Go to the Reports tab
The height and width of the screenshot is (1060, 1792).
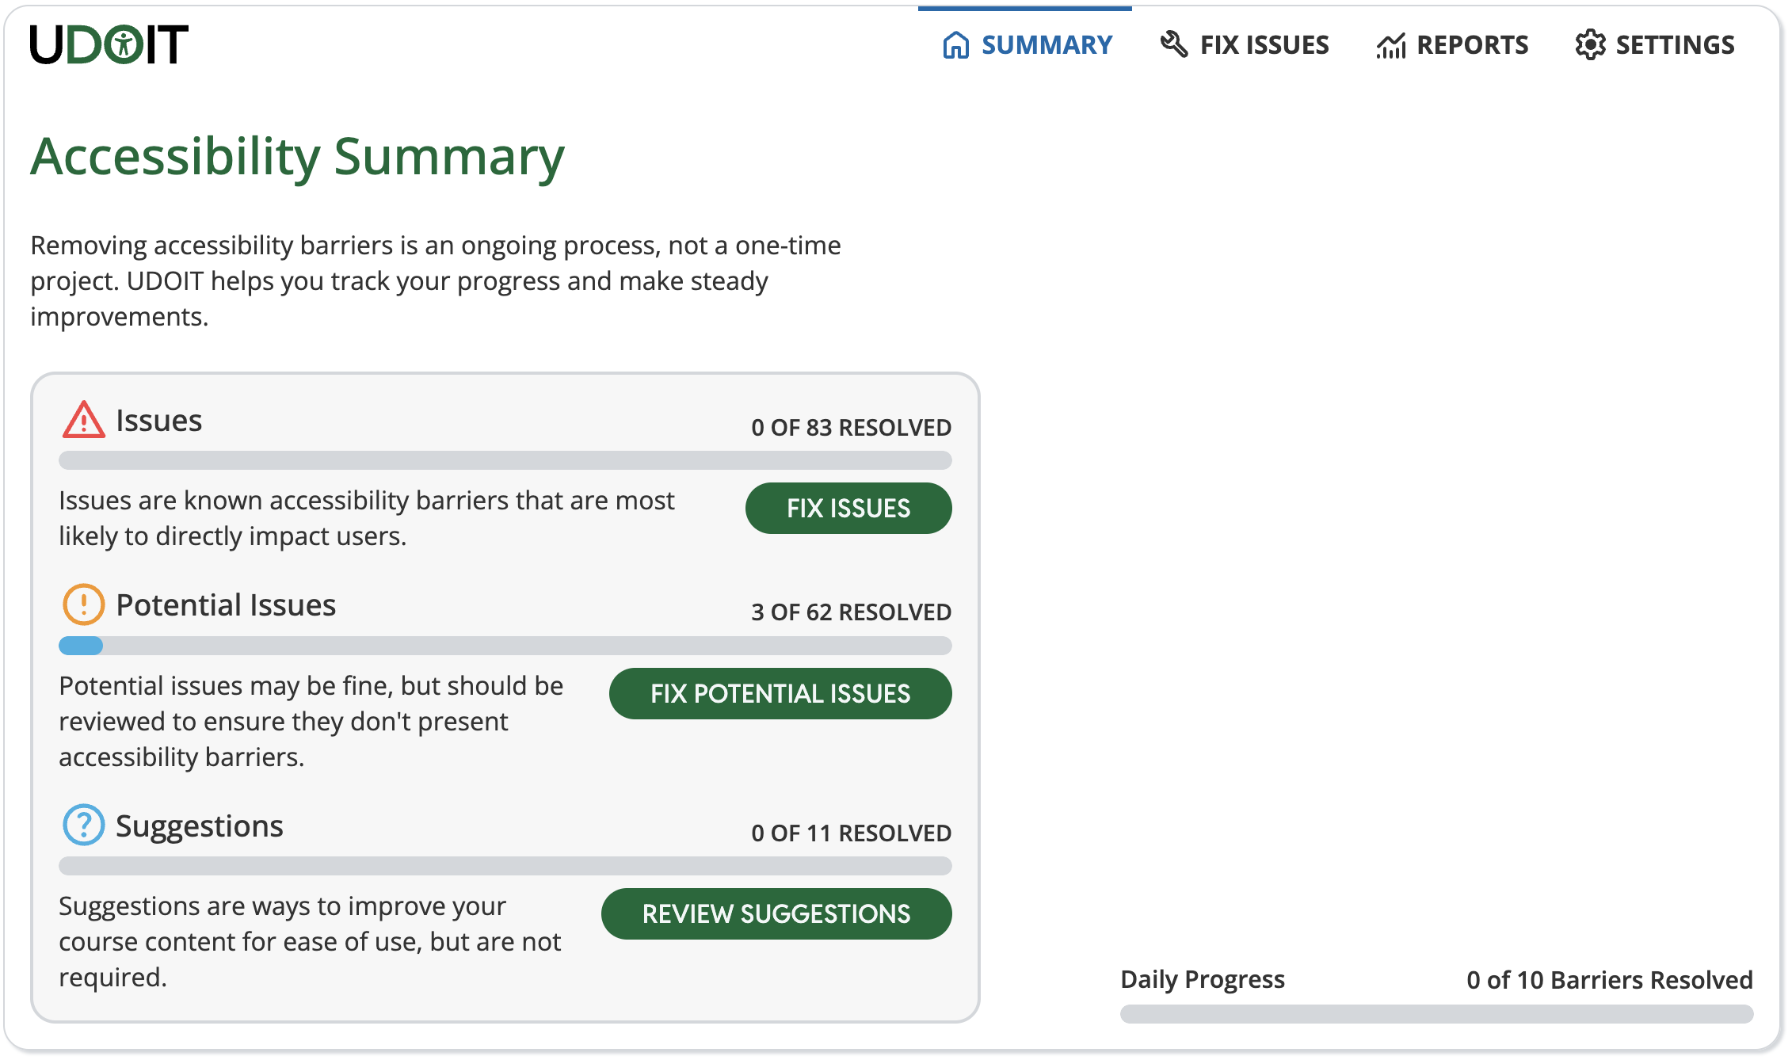(1451, 44)
